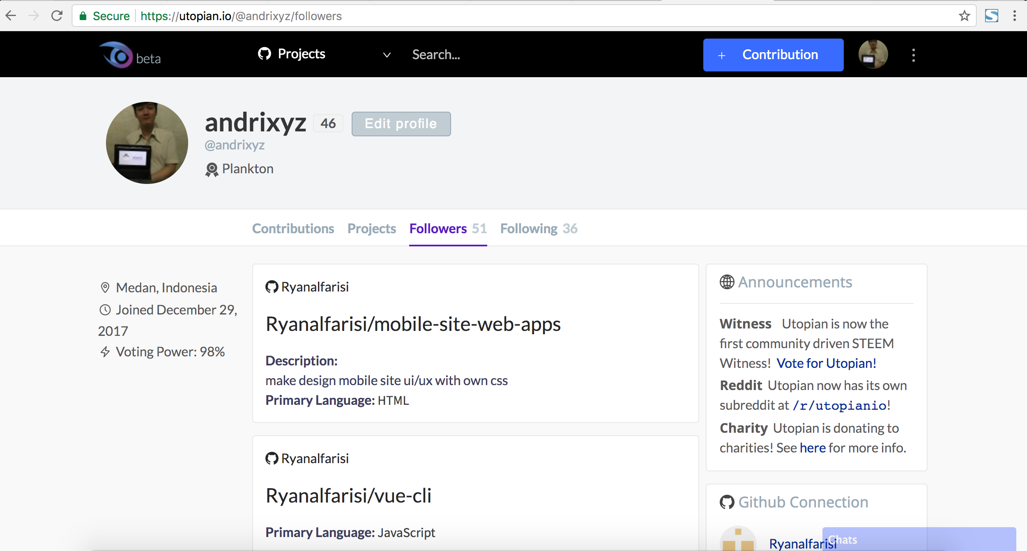Open the /r/utopianio subreddit link
The height and width of the screenshot is (551, 1027).
[840, 406]
